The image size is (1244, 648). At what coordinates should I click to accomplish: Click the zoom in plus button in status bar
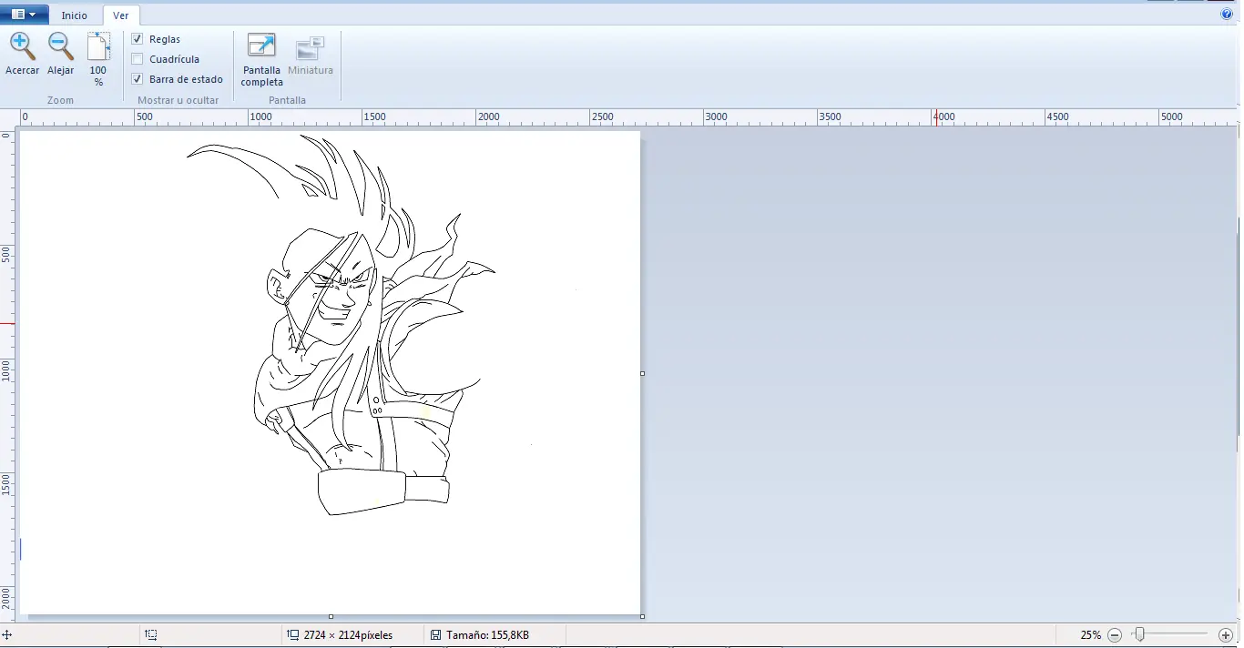[1225, 635]
